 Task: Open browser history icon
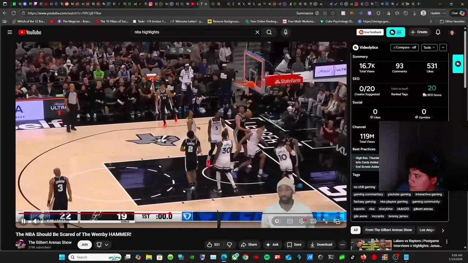click(x=406, y=13)
